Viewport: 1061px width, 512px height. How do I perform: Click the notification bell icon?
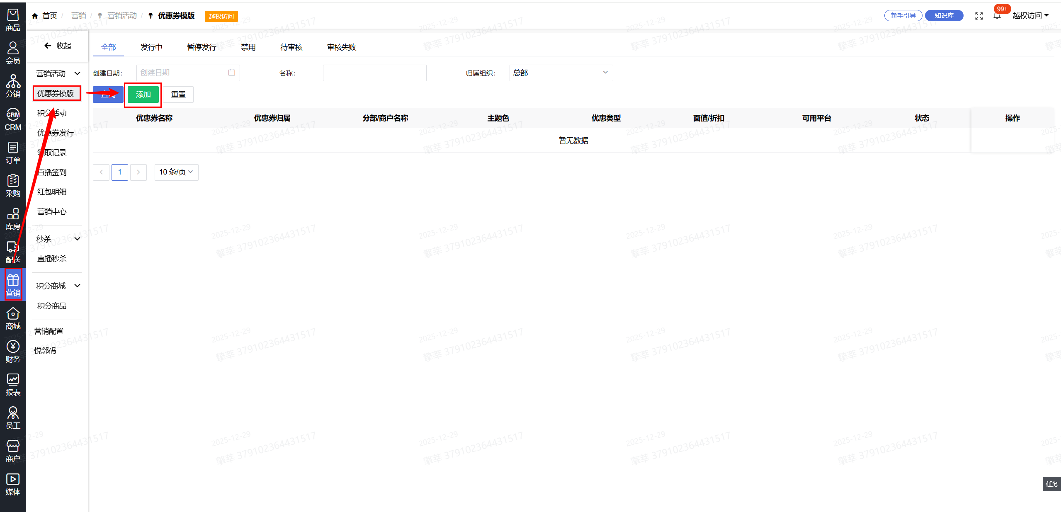tap(997, 16)
